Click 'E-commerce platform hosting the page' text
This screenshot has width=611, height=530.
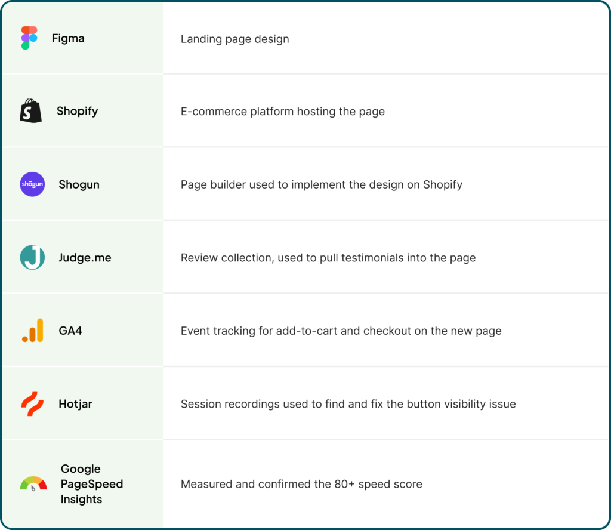(282, 112)
